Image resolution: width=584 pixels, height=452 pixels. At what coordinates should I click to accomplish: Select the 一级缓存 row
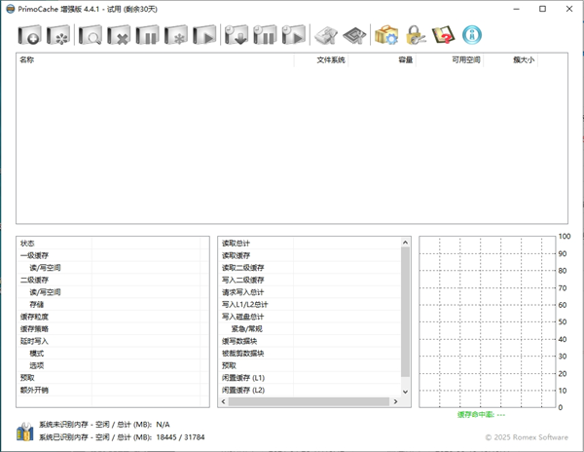(x=113, y=255)
